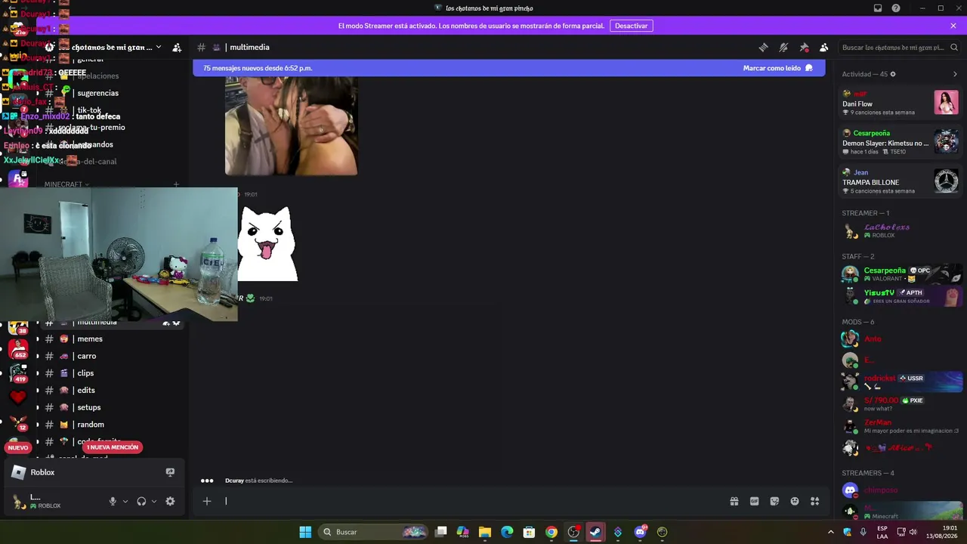Select the memes channel
Image resolution: width=967 pixels, height=544 pixels.
coord(90,339)
